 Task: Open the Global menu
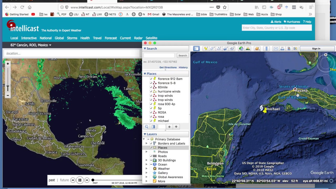tap(59, 38)
